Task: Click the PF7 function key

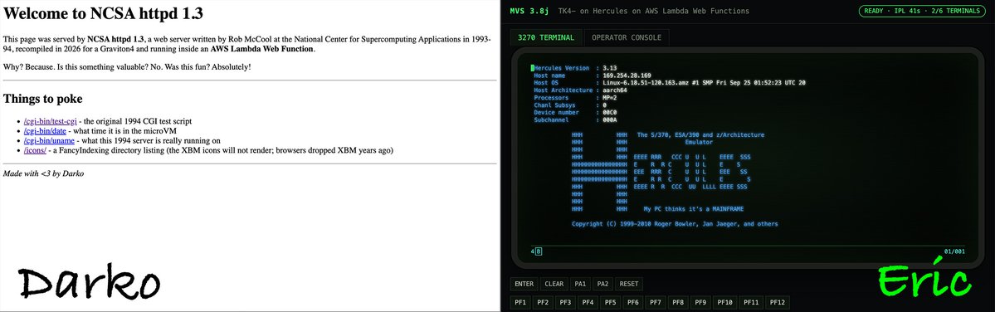Action: pos(656,303)
